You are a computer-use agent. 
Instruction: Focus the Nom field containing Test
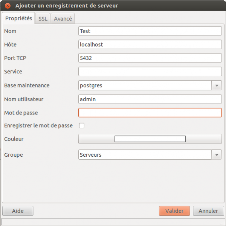pyautogui.click(x=150, y=31)
